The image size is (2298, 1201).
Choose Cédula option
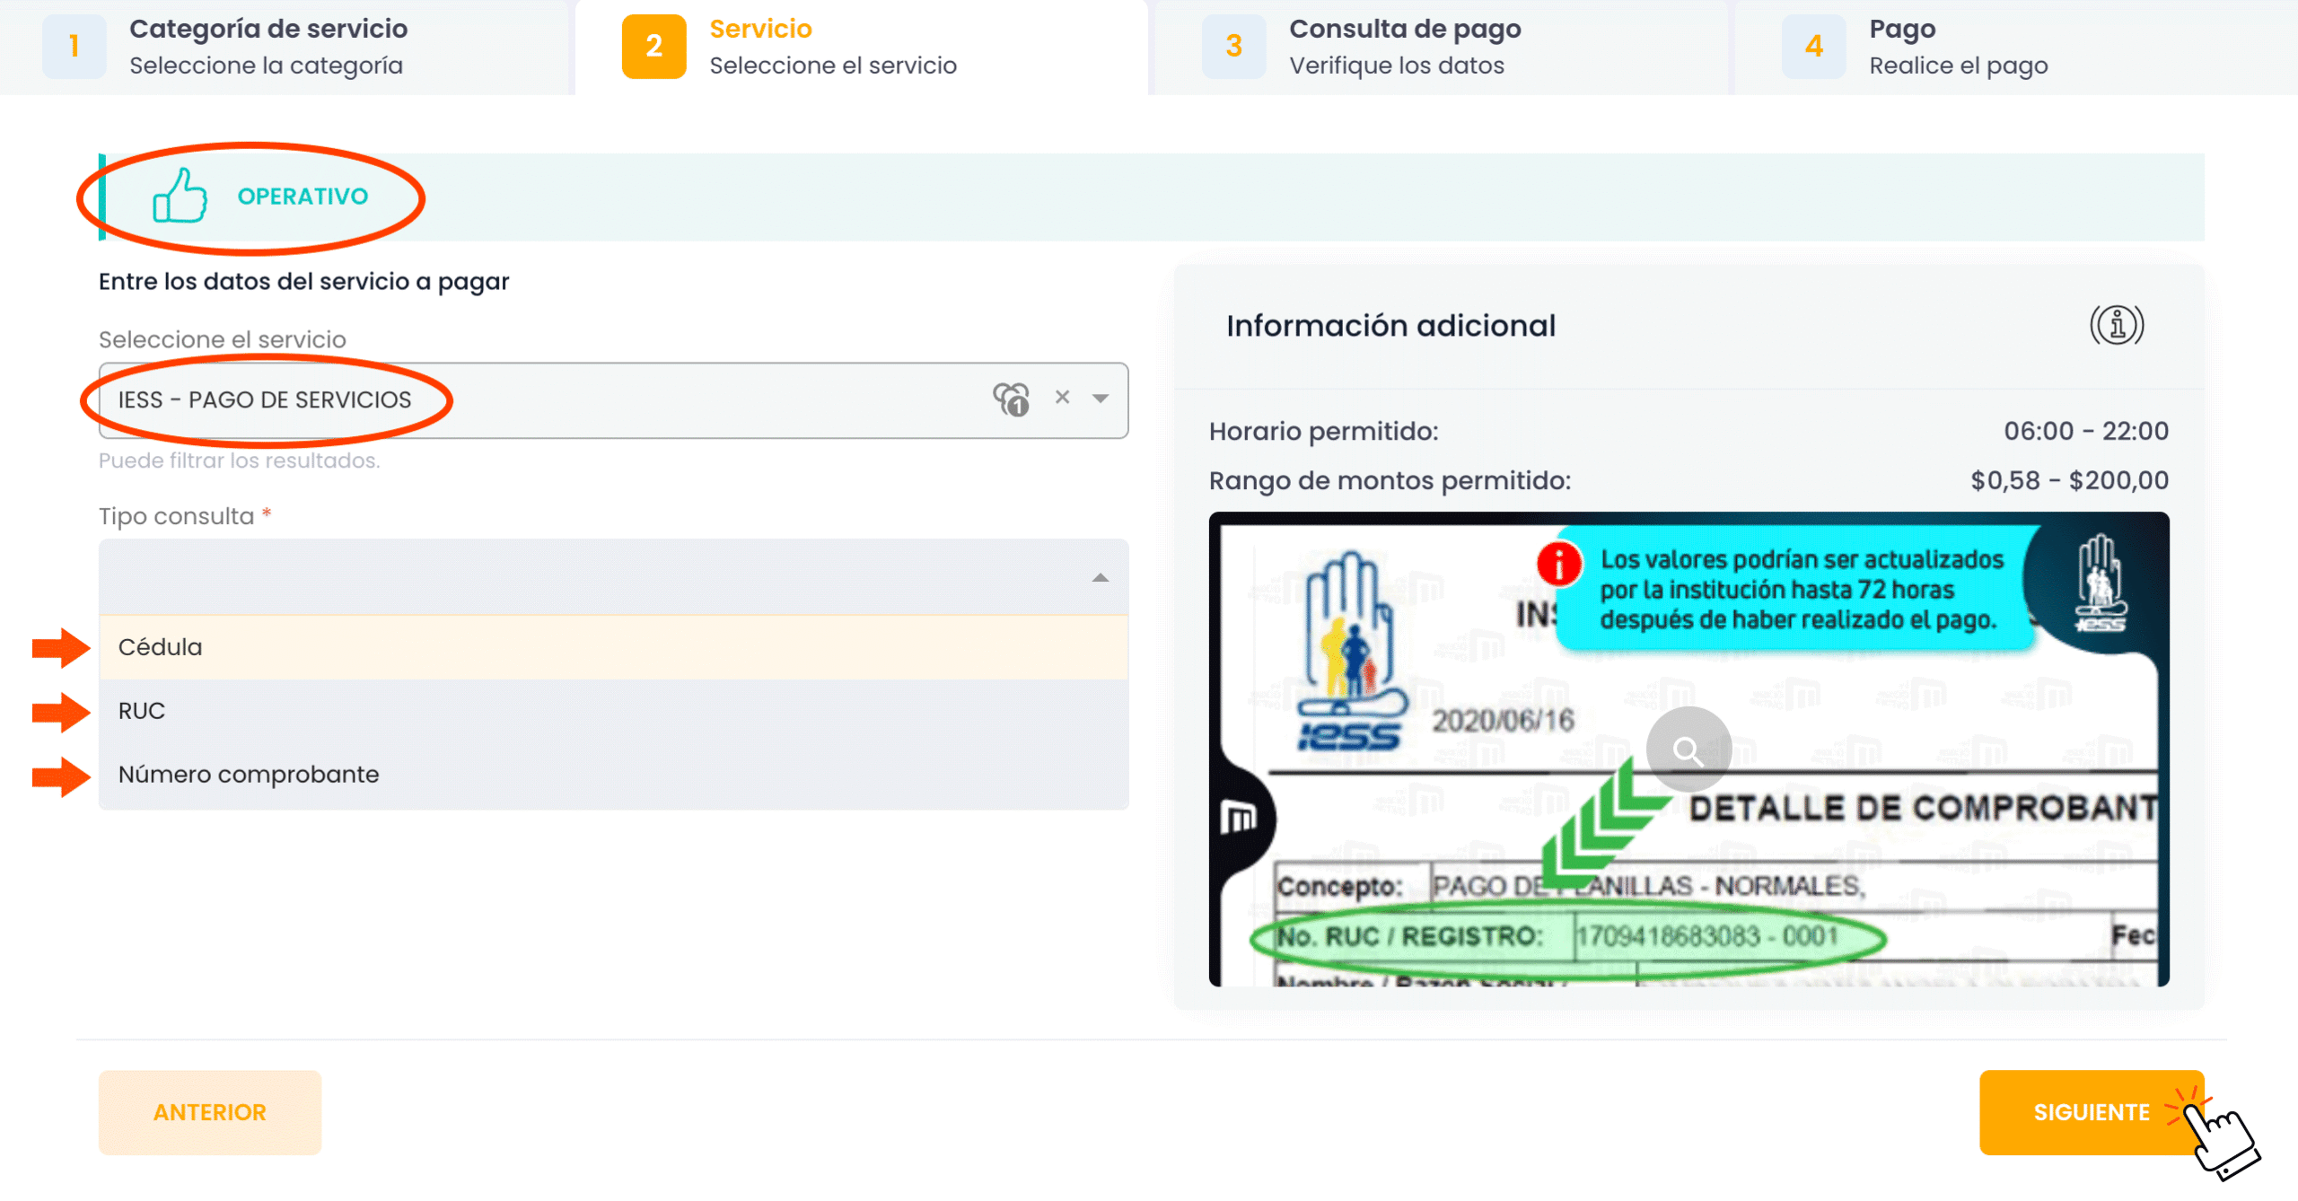pyautogui.click(x=613, y=647)
